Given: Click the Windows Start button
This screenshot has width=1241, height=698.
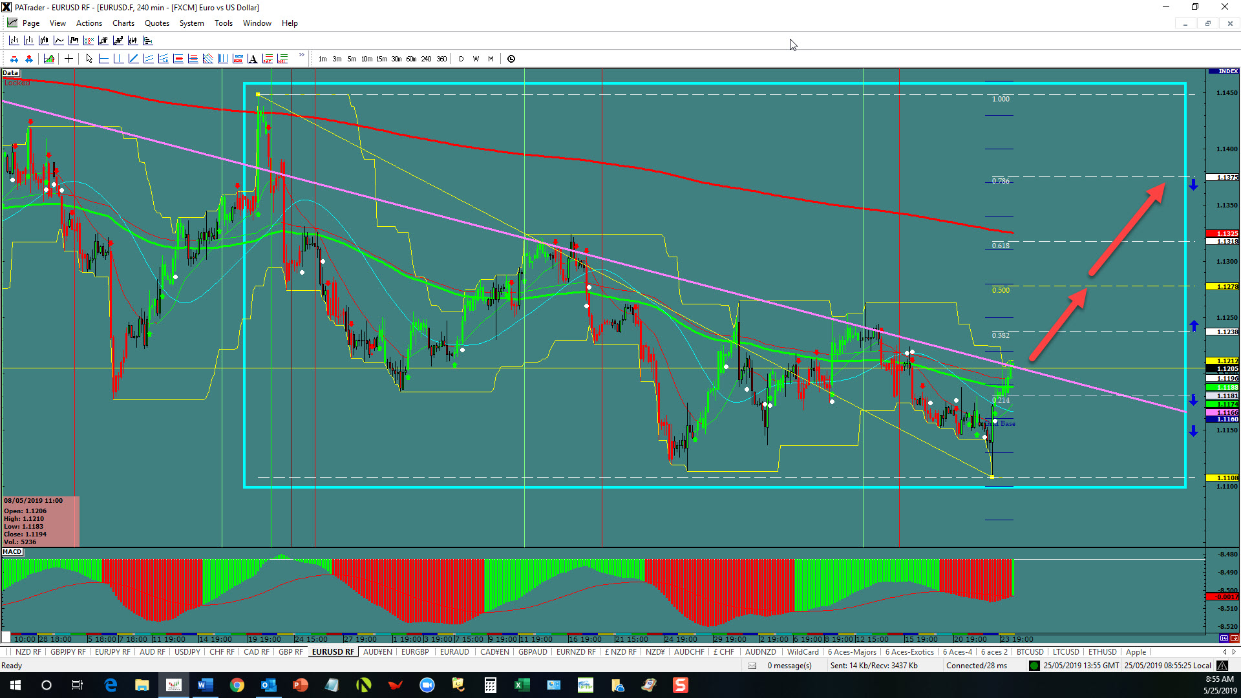Looking at the screenshot, I should tap(16, 685).
